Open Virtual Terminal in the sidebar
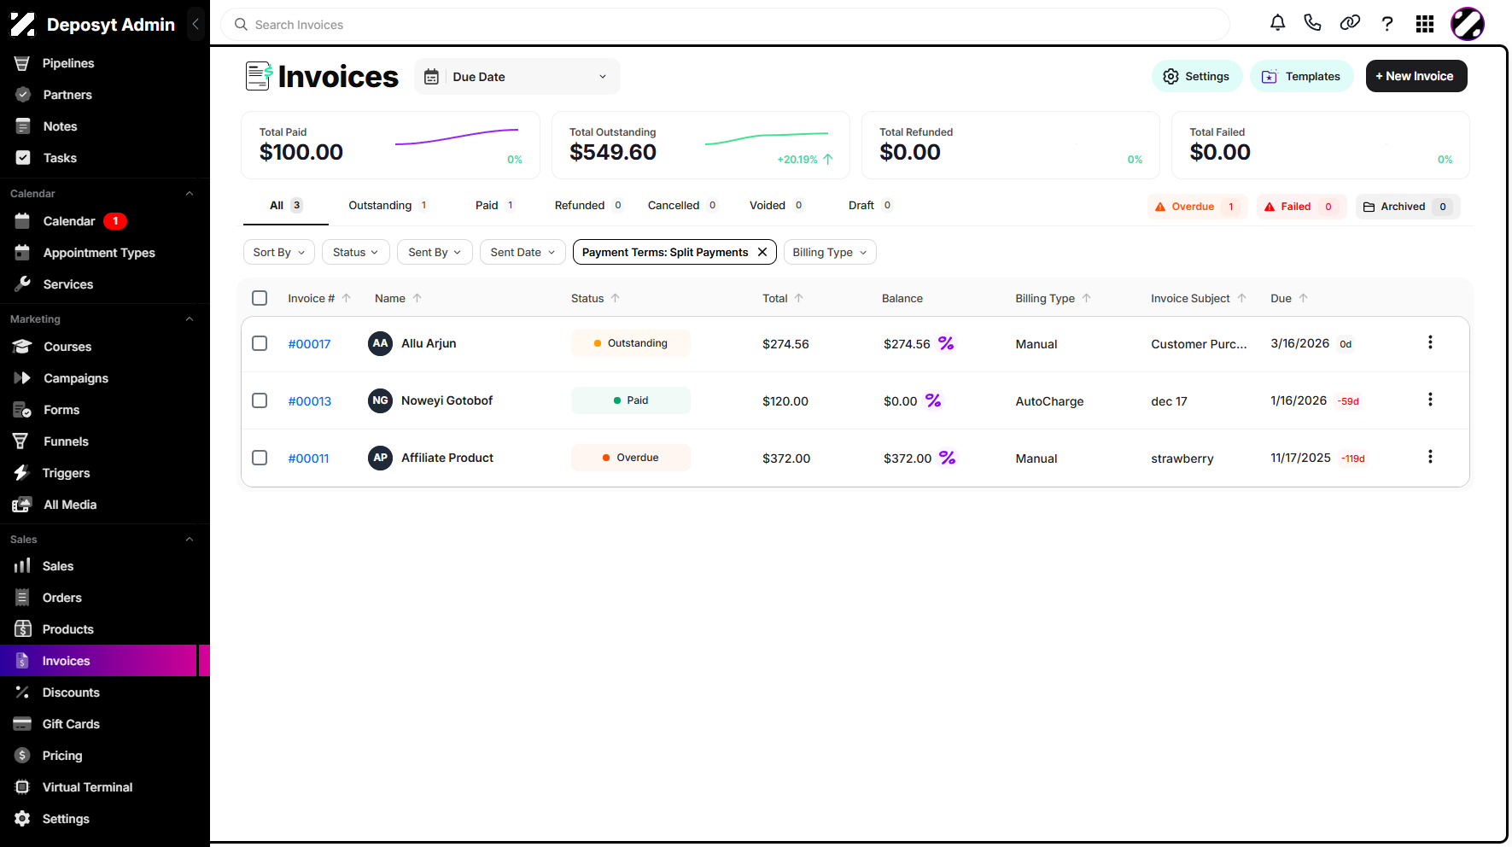The width and height of the screenshot is (1512, 847). click(87, 787)
